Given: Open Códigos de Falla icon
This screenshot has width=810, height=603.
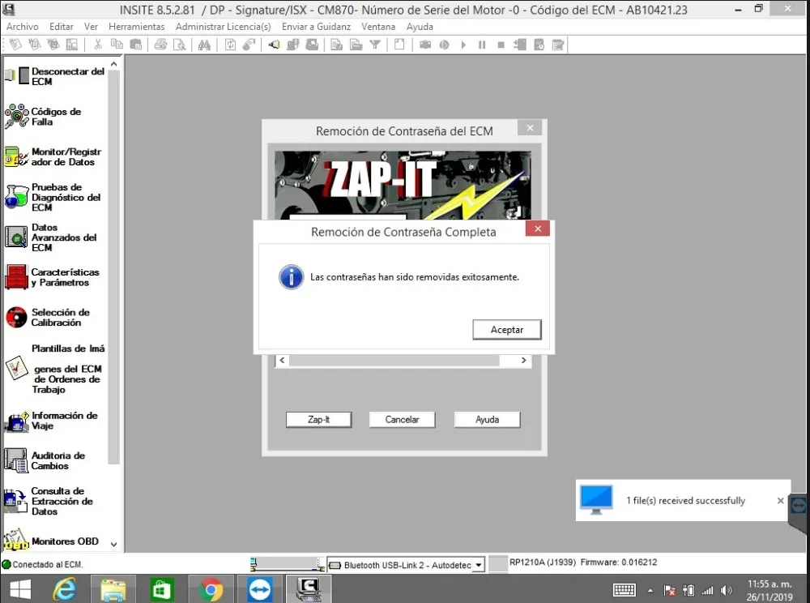Looking at the screenshot, I should coord(16,116).
